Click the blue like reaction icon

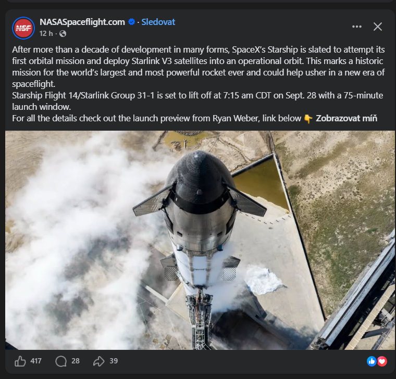pyautogui.click(x=372, y=361)
